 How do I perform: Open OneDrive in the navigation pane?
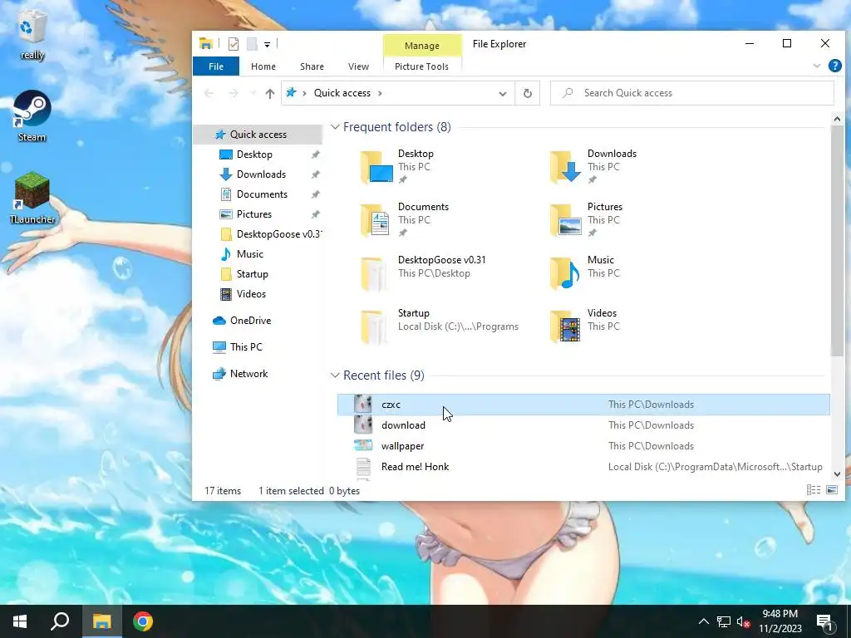250,320
